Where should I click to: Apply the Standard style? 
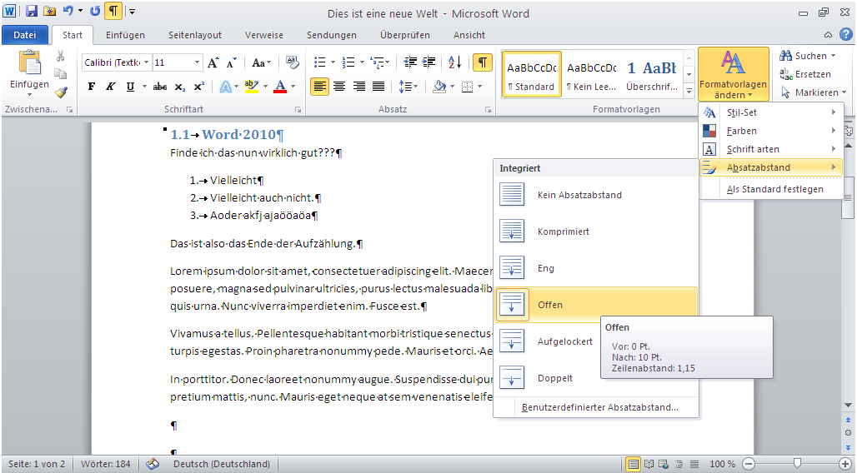(532, 75)
